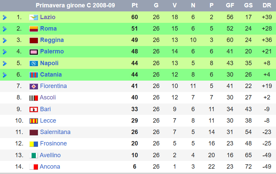276x174 pixels.
Task: Click the Palermo pink color swatch
Action: coord(34,52)
